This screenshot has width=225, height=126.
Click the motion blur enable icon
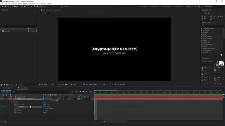[x=86, y=91]
